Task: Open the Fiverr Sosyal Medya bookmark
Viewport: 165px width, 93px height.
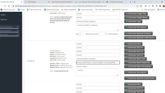Action: click(103, 10)
